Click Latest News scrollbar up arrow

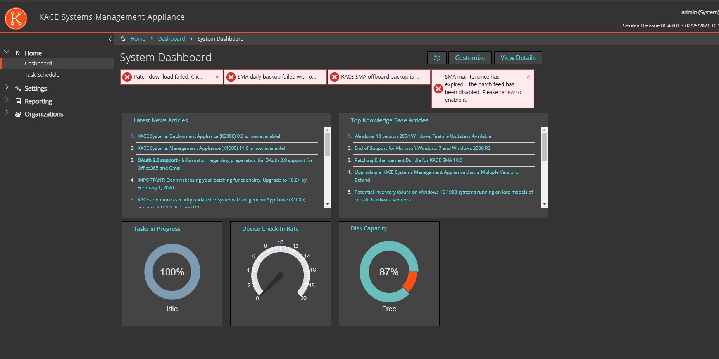click(327, 130)
